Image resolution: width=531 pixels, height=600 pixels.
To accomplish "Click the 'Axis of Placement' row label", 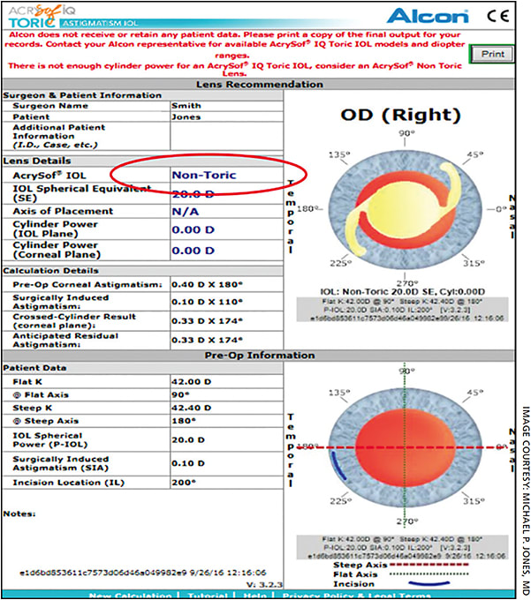I will tap(63, 211).
